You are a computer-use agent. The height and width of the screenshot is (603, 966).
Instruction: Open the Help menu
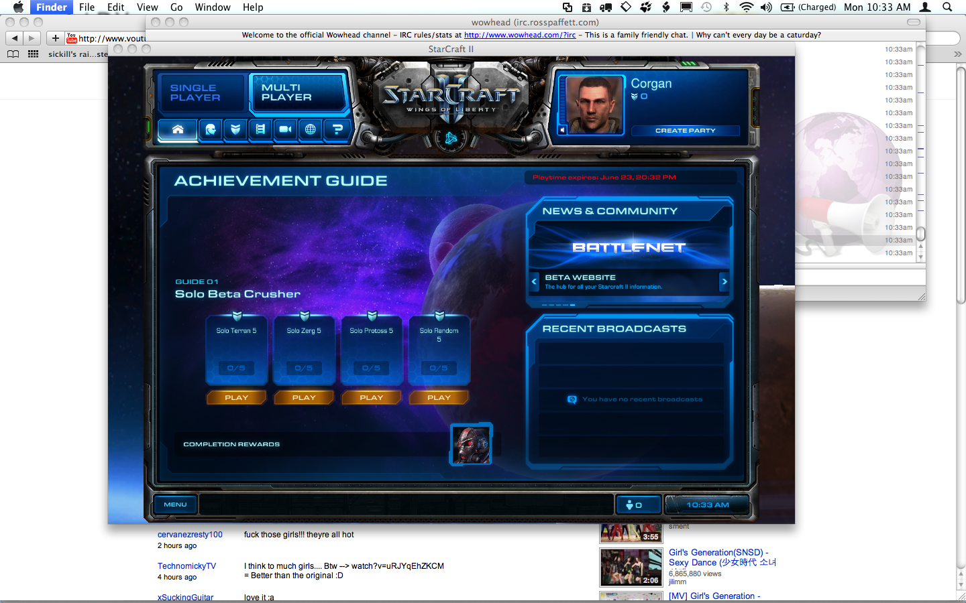coord(253,7)
